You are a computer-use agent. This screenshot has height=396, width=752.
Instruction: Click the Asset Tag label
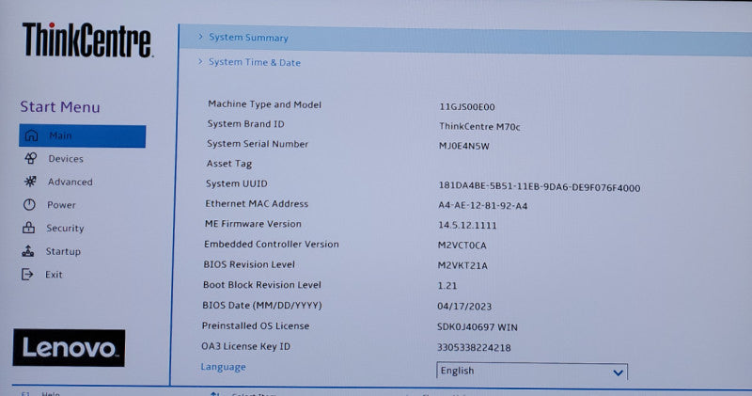pos(228,164)
